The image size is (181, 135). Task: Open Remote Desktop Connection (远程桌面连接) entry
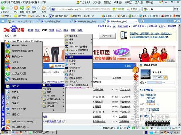click(x=79, y=78)
